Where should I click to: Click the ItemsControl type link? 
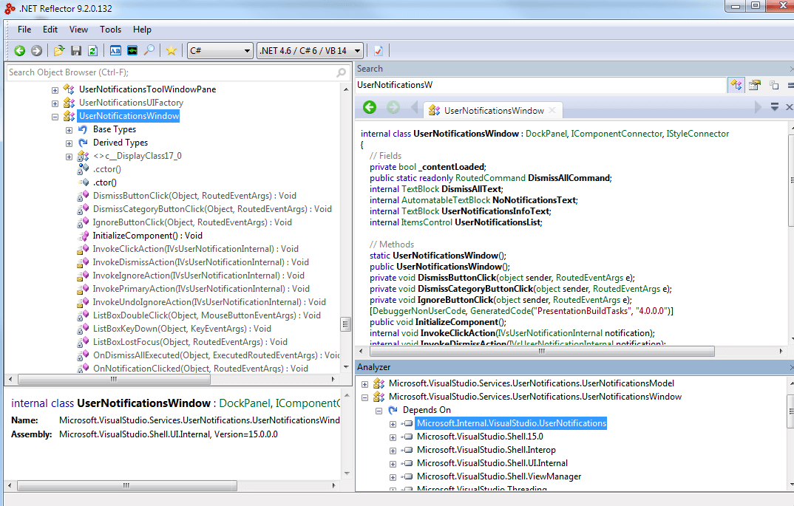(427, 222)
